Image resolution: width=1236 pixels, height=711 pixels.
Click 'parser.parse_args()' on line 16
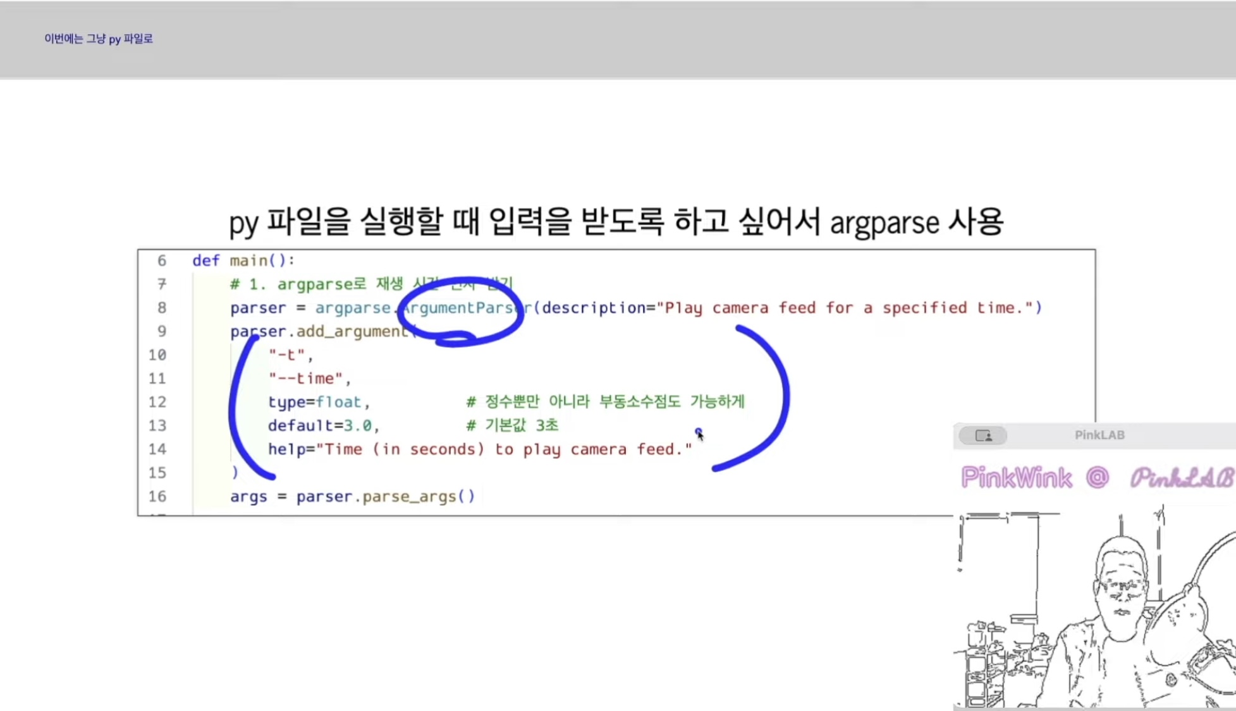tap(385, 496)
